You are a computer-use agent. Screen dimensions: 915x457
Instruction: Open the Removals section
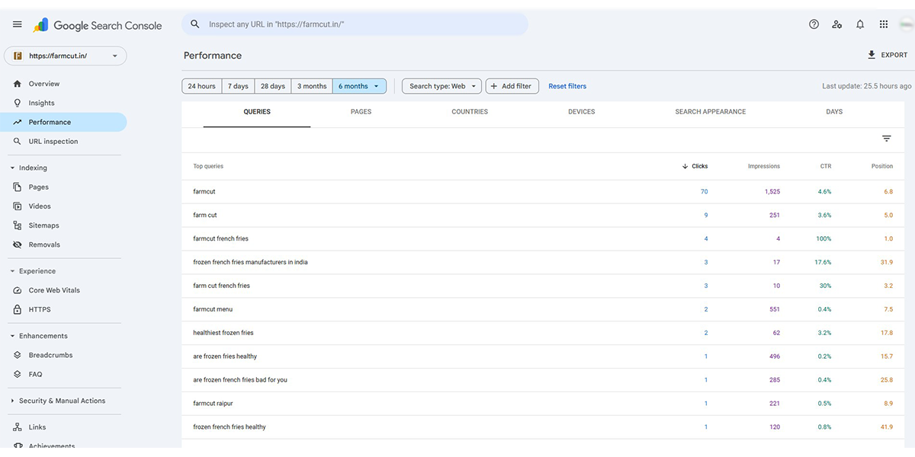[x=44, y=244]
